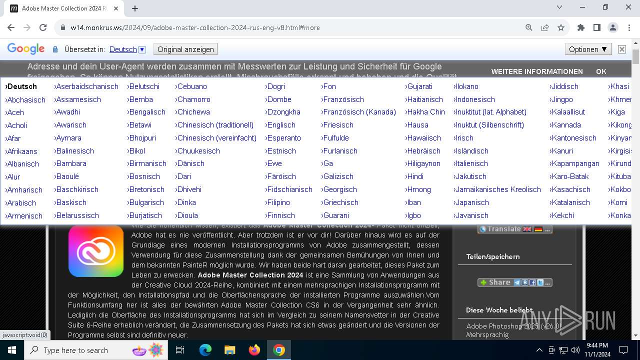The height and width of the screenshot is (360, 640).
Task: Pick Chinesisch (vereinfacht) language
Action: point(215,138)
